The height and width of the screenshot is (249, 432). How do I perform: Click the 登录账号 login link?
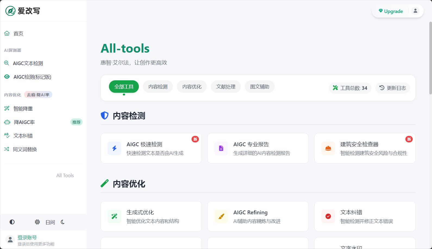click(x=27, y=237)
